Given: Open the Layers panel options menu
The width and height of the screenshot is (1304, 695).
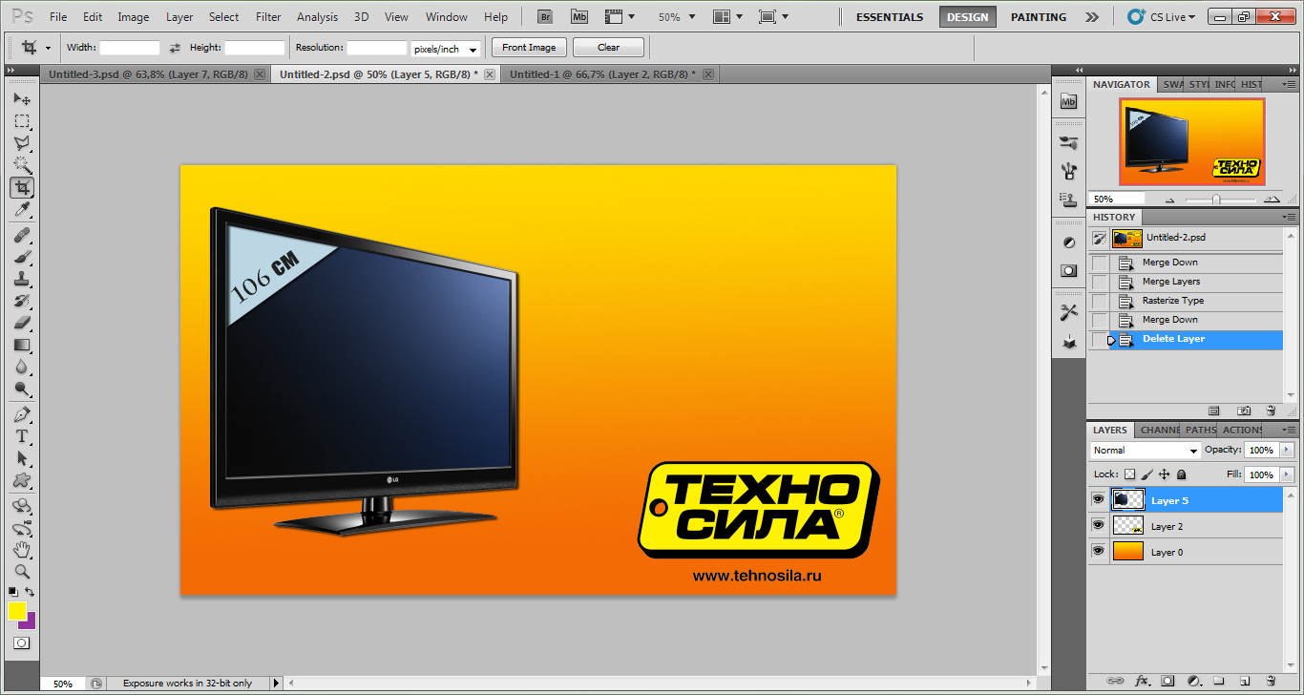Looking at the screenshot, I should pyautogui.click(x=1288, y=430).
